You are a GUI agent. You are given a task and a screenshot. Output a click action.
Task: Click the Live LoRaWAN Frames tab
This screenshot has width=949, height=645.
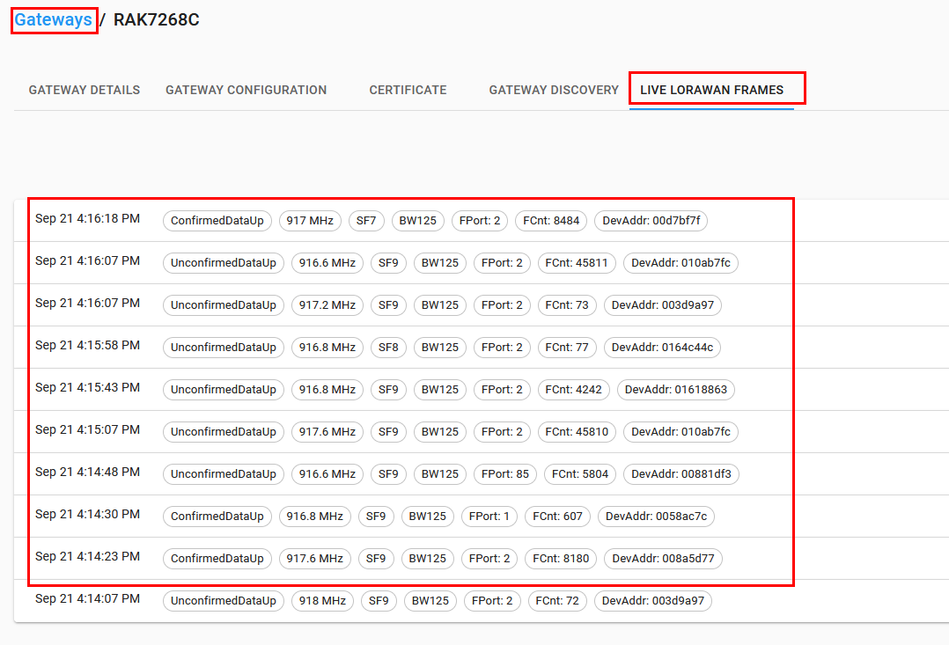(x=711, y=90)
